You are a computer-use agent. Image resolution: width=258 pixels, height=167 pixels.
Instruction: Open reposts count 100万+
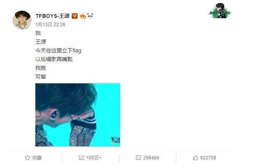94,158
